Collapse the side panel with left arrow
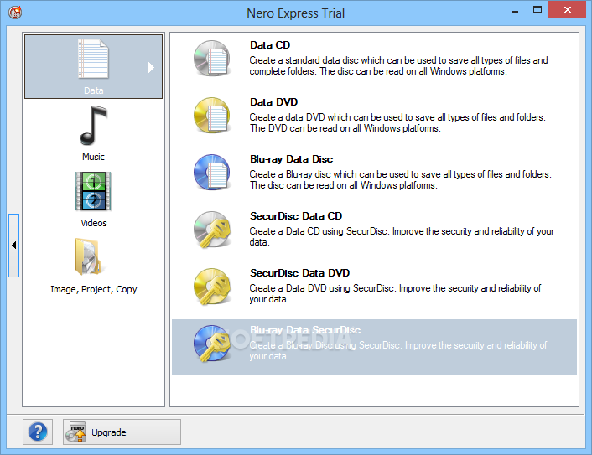Screen dimensions: 592x455 pos(14,246)
